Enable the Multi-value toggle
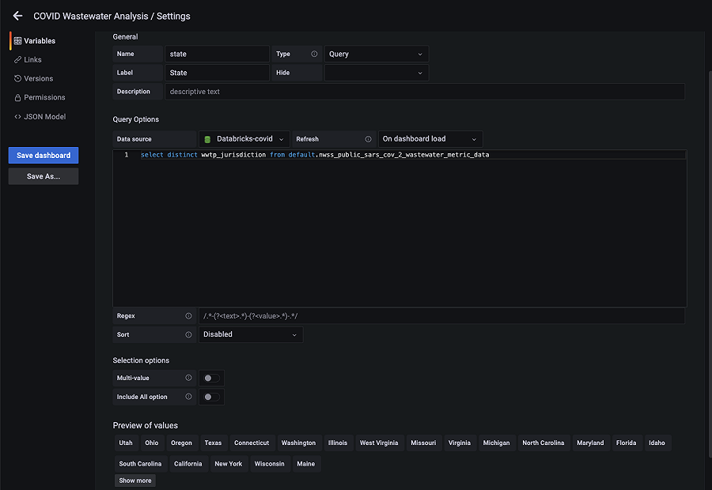 [210, 378]
